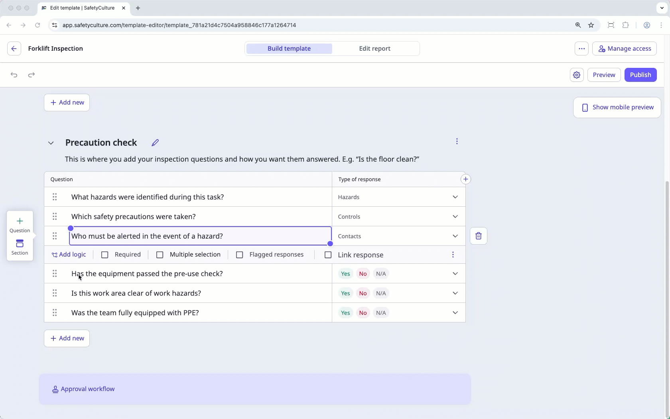The image size is (670, 419).
Task: Select question 'Which safety precautions were taken?'
Action: (x=134, y=217)
